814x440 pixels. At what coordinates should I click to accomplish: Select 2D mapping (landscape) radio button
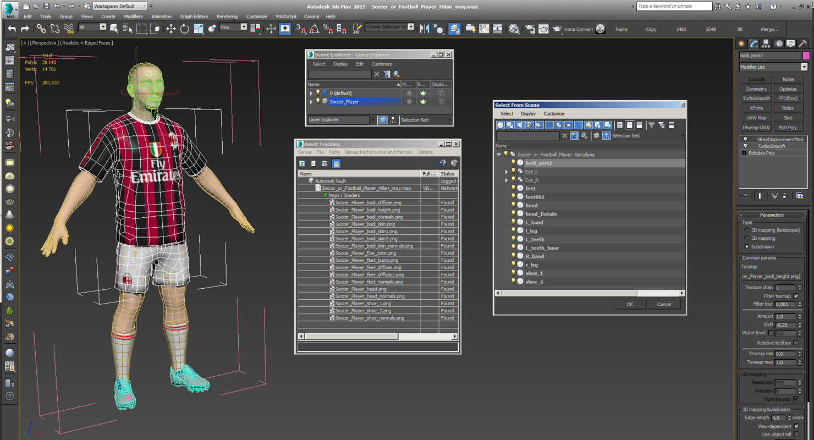click(x=746, y=230)
